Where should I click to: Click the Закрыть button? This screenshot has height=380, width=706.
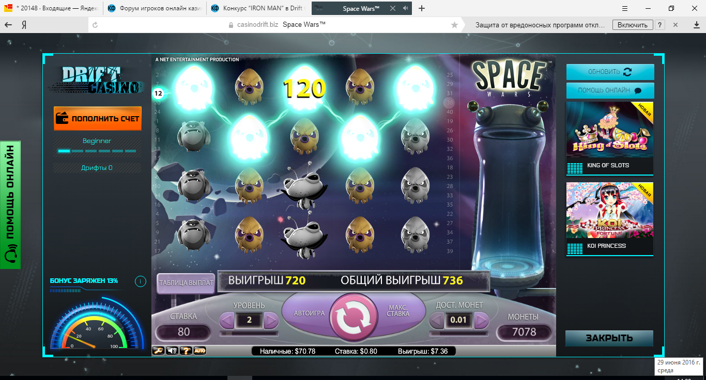coord(609,338)
